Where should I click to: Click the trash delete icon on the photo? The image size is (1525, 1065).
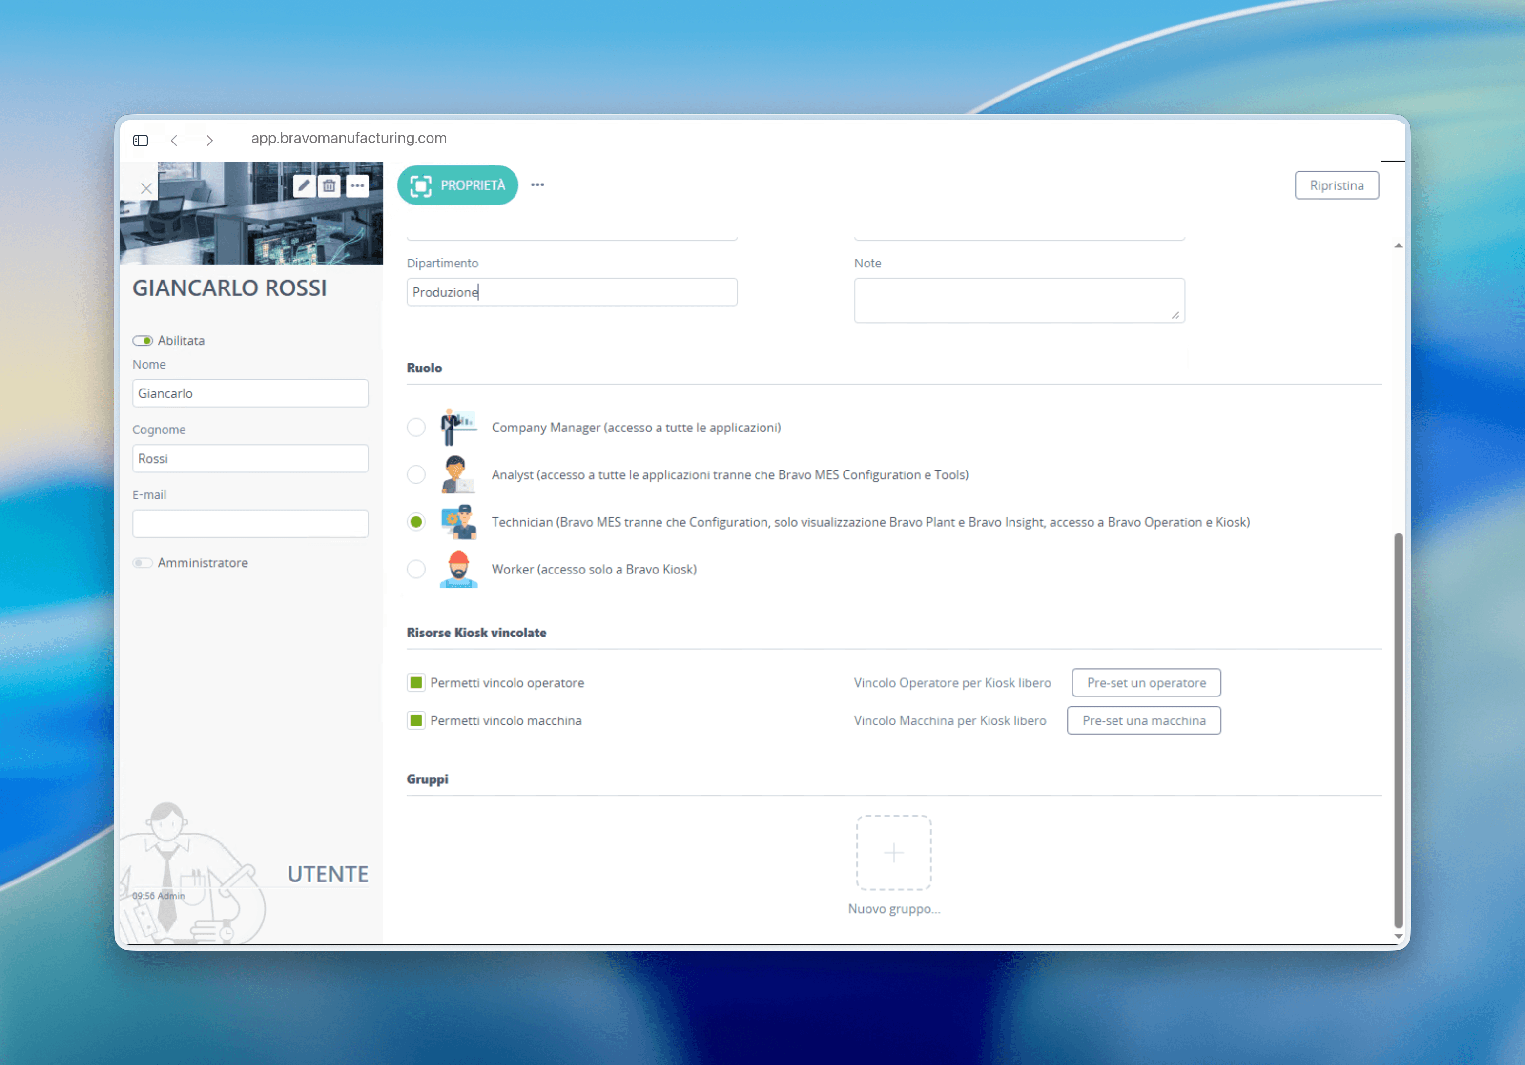tap(330, 185)
